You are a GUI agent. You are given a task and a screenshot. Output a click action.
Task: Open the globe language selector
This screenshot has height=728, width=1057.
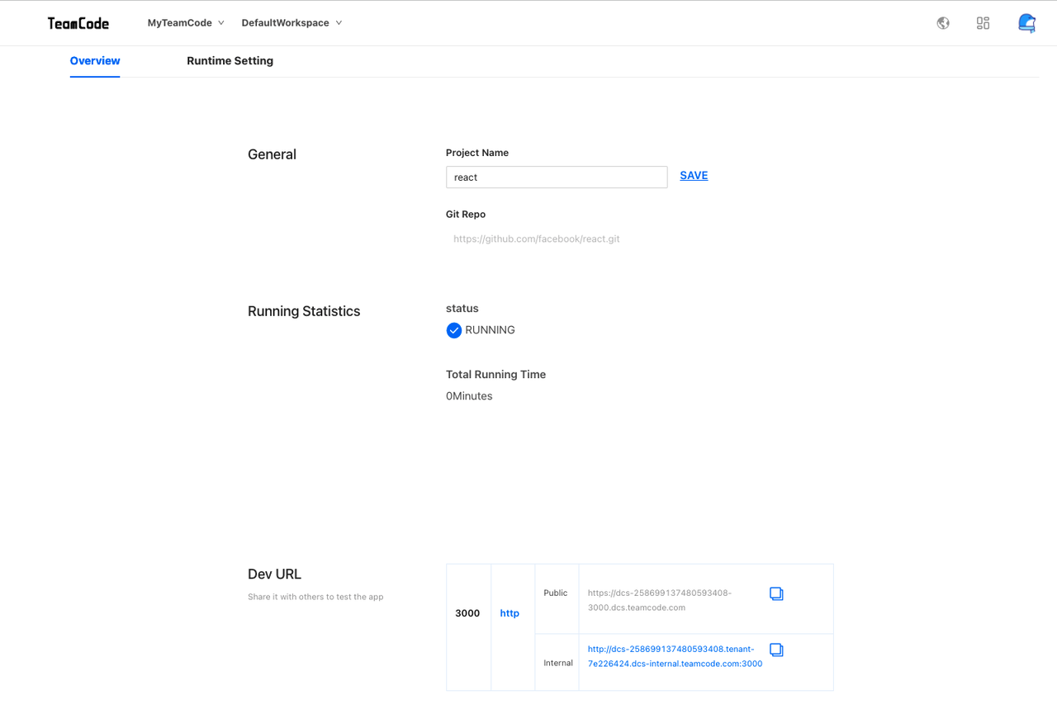[943, 23]
